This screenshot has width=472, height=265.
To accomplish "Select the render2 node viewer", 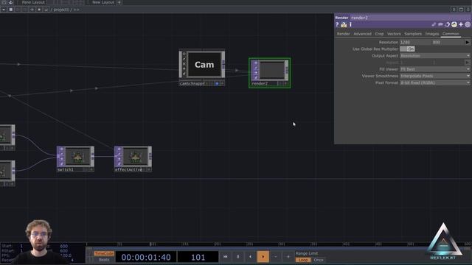I will click(x=272, y=71).
